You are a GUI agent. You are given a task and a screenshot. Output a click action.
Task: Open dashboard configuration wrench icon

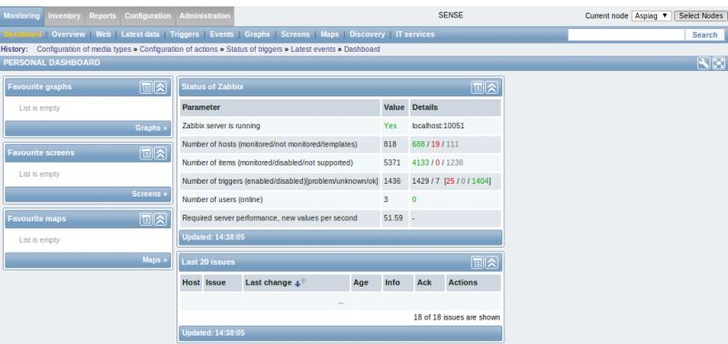[x=703, y=64]
